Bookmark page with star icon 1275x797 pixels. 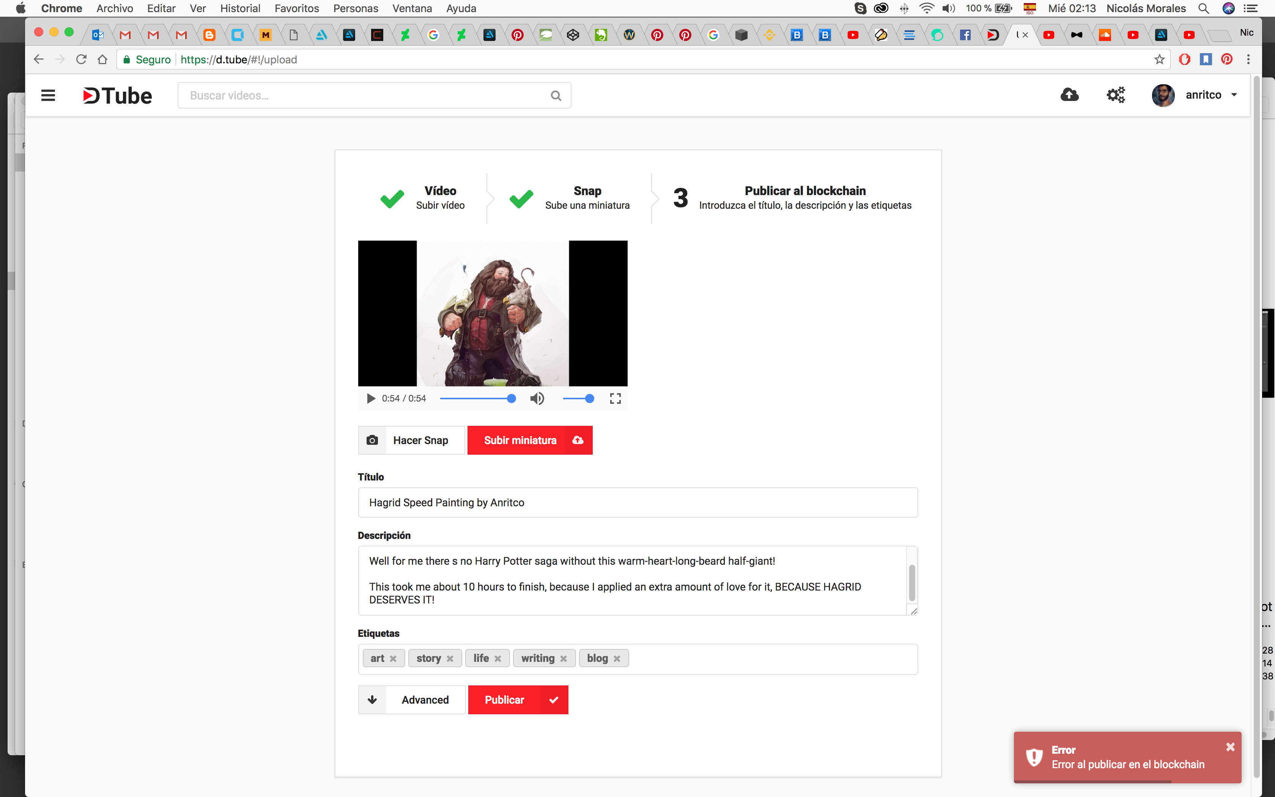[1159, 60]
